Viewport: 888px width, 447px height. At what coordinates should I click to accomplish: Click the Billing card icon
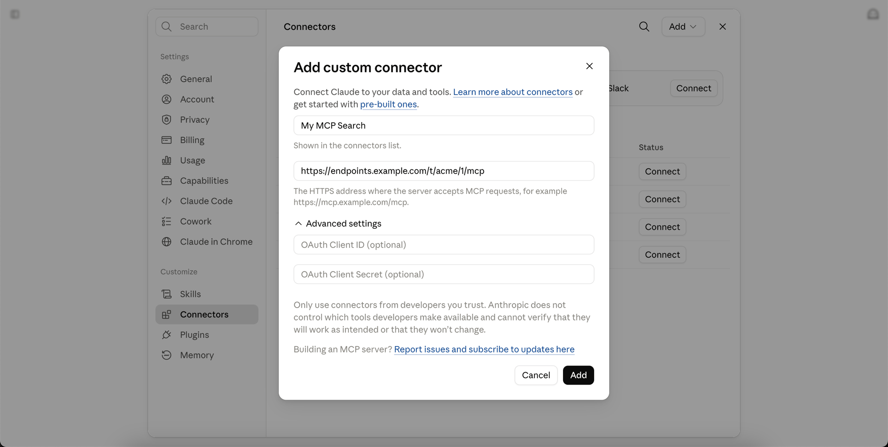(x=166, y=140)
